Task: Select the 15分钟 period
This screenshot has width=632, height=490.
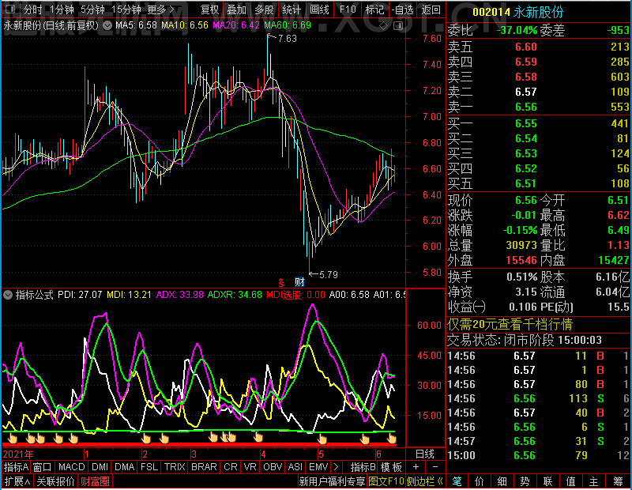Action: [x=126, y=9]
